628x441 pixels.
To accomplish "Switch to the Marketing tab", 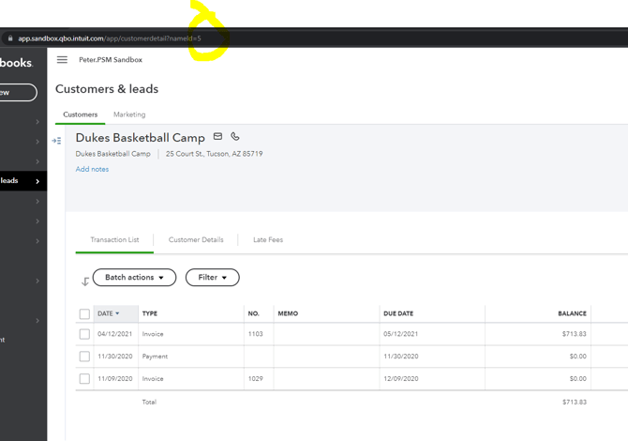I will click(x=129, y=114).
